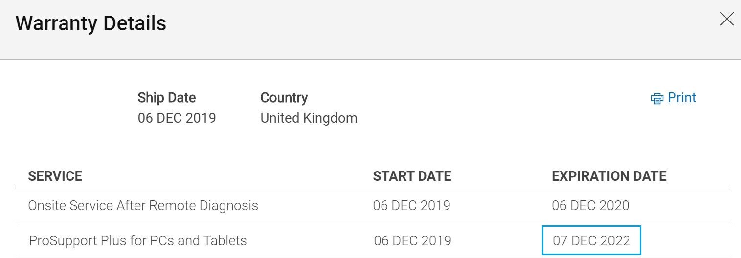The width and height of the screenshot is (741, 258).
Task: Click the EXPIRATION DATE column header
Action: click(x=609, y=176)
